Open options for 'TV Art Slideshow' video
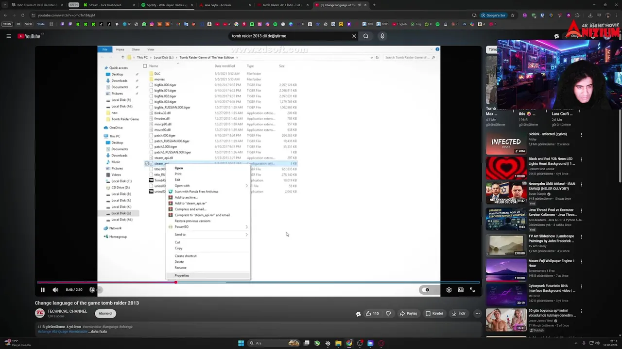622x349 pixels. [x=582, y=237]
